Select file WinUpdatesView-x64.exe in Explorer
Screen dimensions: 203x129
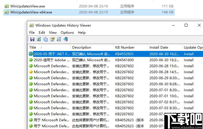pyautogui.click(x=31, y=12)
